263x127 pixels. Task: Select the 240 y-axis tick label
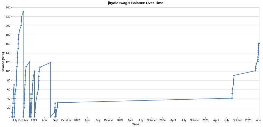[x=8, y=8]
